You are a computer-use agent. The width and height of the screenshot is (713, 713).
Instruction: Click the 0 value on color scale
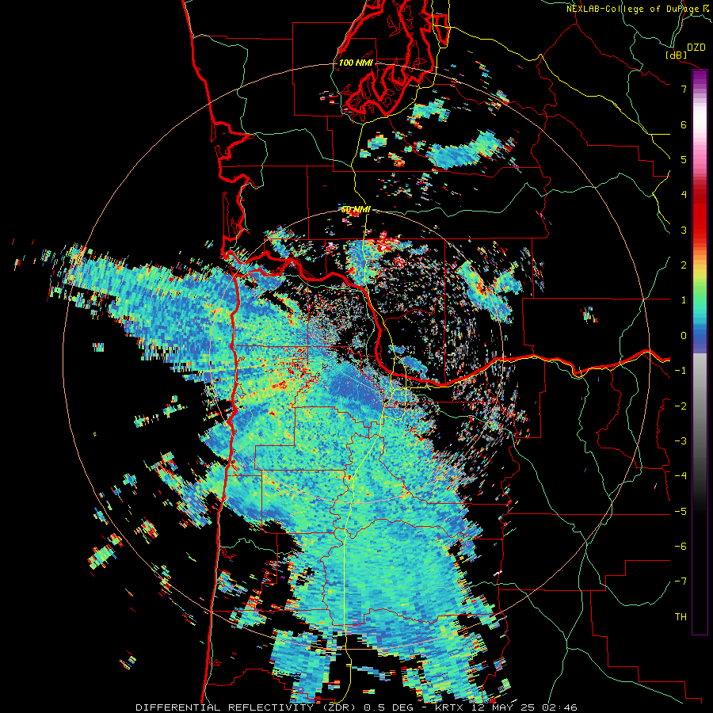click(684, 336)
